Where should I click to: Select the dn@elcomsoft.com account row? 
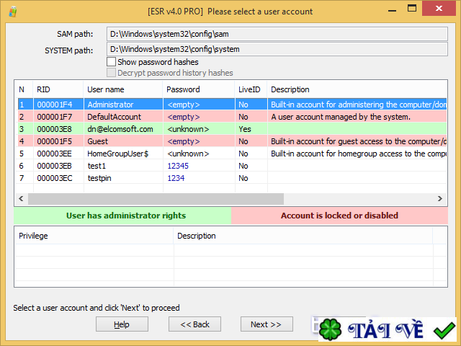(x=120, y=129)
